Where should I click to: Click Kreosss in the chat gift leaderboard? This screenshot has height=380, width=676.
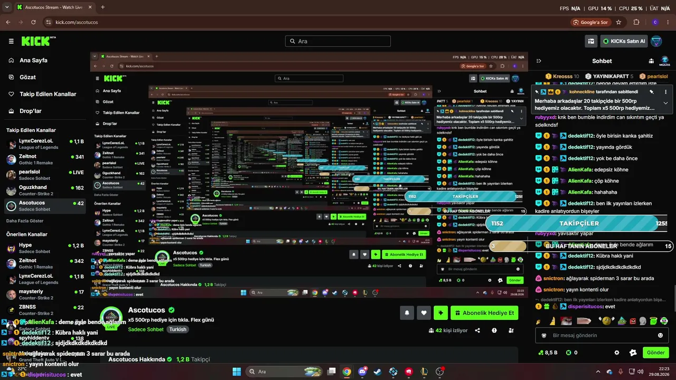pos(562,77)
